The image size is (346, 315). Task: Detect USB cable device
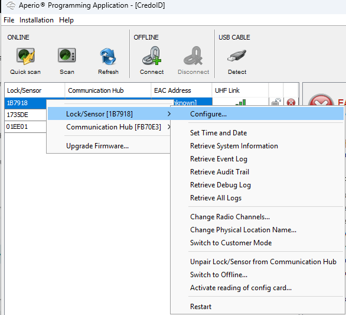(237, 61)
